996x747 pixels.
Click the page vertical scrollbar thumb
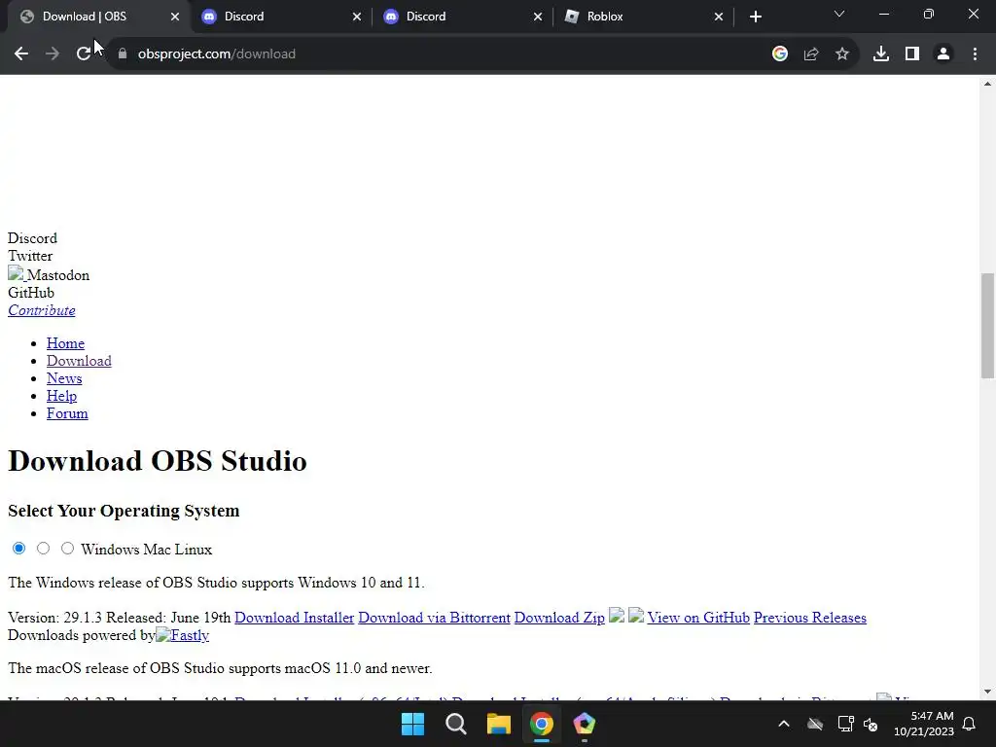987,325
